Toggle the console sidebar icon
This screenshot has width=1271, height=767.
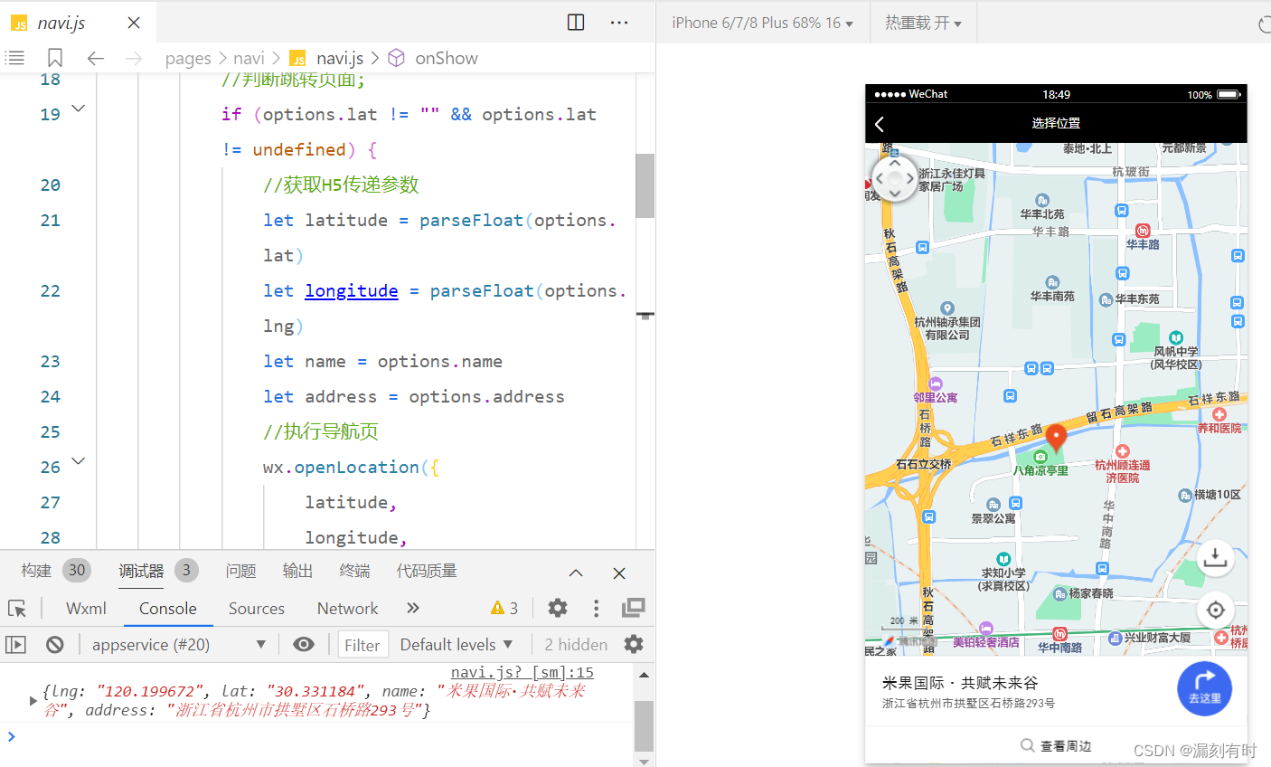pos(16,644)
